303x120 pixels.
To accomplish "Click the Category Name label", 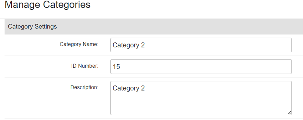I will point(79,44).
